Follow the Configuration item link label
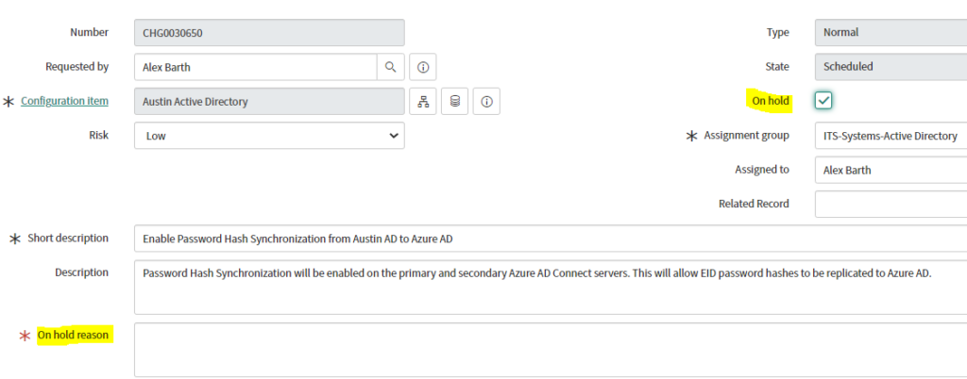 [64, 101]
